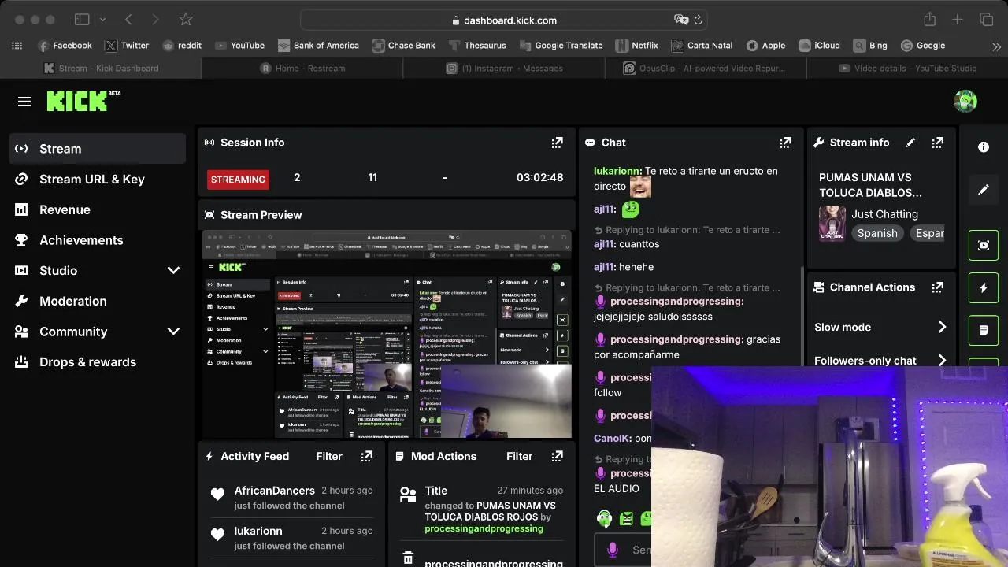Viewport: 1008px width, 567px height.
Task: Open sidebar dropdown arrow in Safari toolbar
Action: point(103,20)
